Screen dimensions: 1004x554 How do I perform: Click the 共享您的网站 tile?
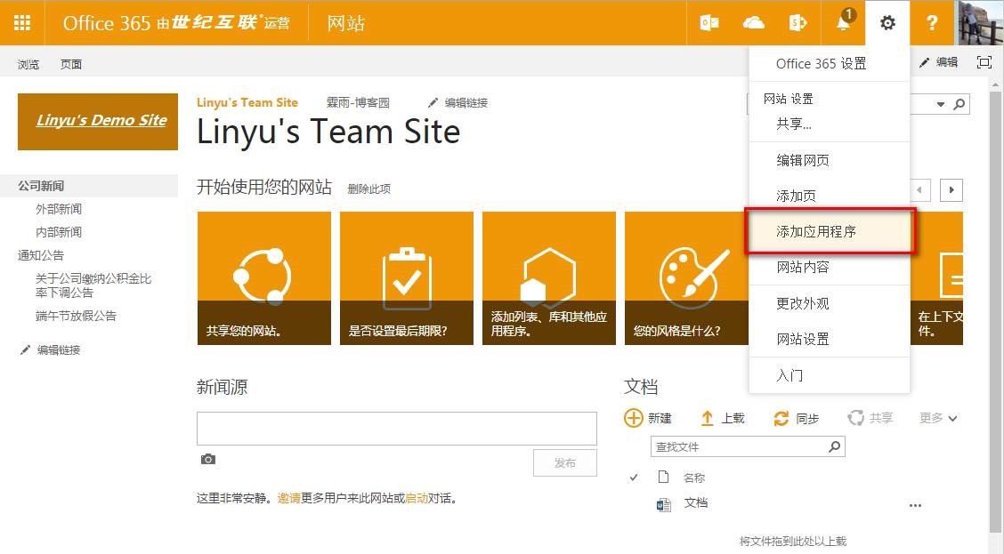(264, 278)
